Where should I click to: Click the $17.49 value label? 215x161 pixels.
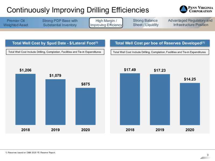pyautogui.click(x=130, y=70)
